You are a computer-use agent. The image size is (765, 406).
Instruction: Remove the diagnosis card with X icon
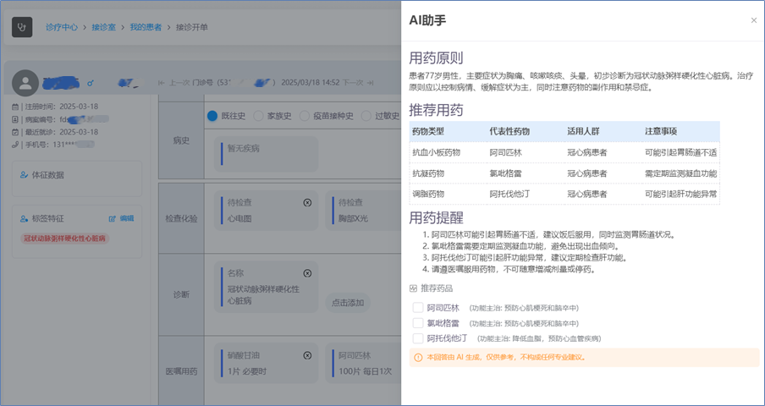click(307, 273)
